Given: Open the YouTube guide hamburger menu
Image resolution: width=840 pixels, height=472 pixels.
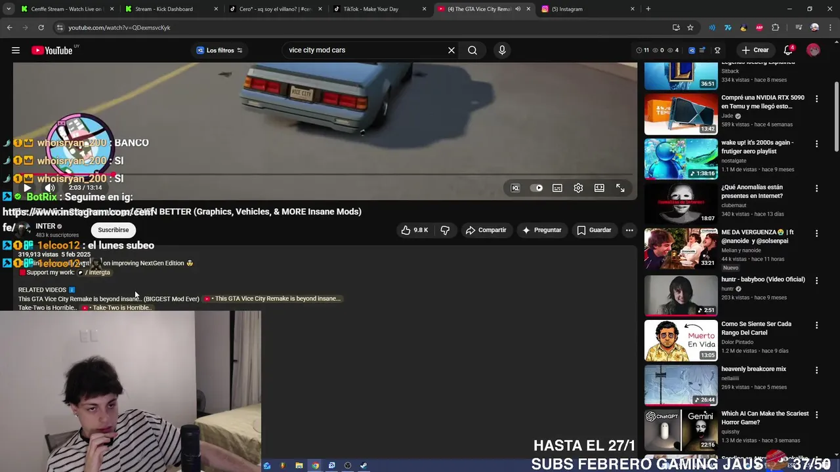Looking at the screenshot, I should [x=16, y=50].
